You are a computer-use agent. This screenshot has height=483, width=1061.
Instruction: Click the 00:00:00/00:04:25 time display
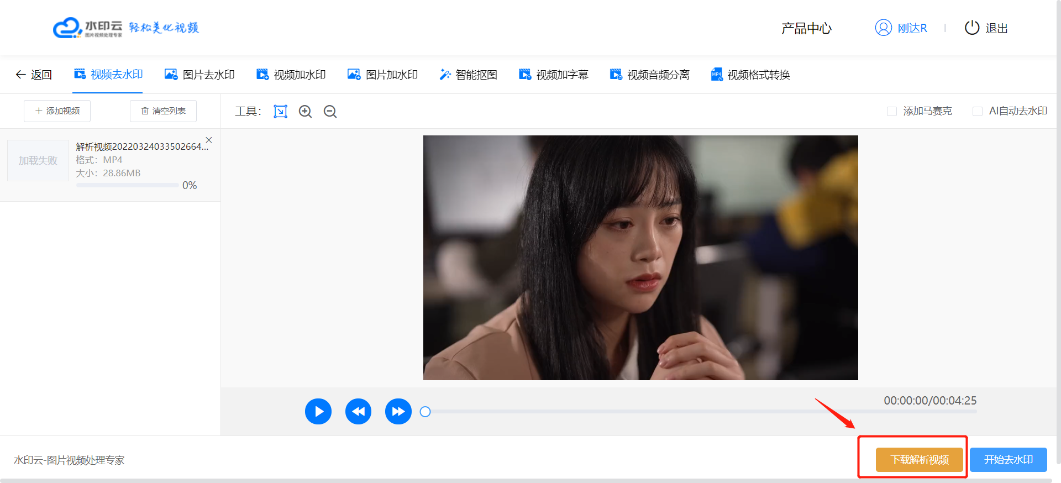coord(930,401)
